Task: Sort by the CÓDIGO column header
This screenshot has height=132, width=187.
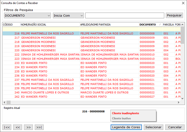Action: click(11, 25)
